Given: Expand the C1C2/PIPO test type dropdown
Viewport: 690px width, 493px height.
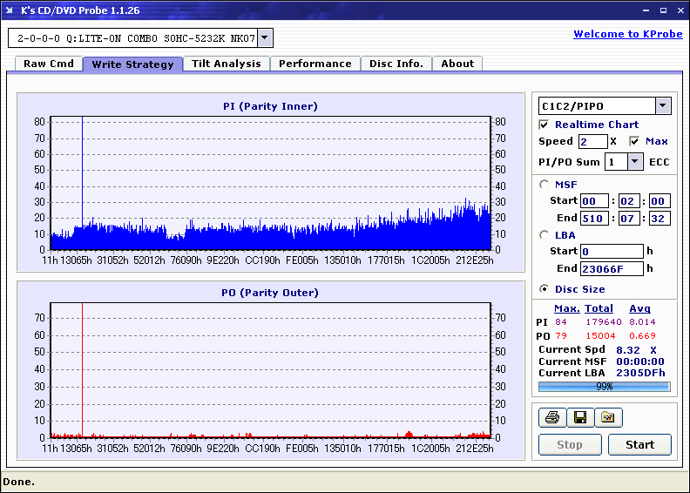Looking at the screenshot, I should click(x=662, y=106).
